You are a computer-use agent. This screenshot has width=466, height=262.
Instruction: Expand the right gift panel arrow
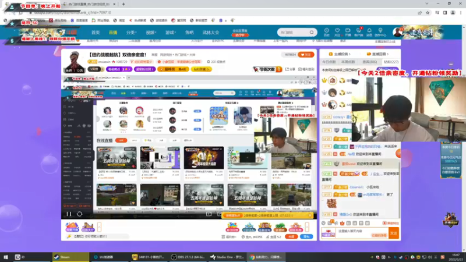[307, 227]
